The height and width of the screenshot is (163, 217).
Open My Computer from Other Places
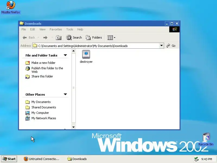click(40, 113)
